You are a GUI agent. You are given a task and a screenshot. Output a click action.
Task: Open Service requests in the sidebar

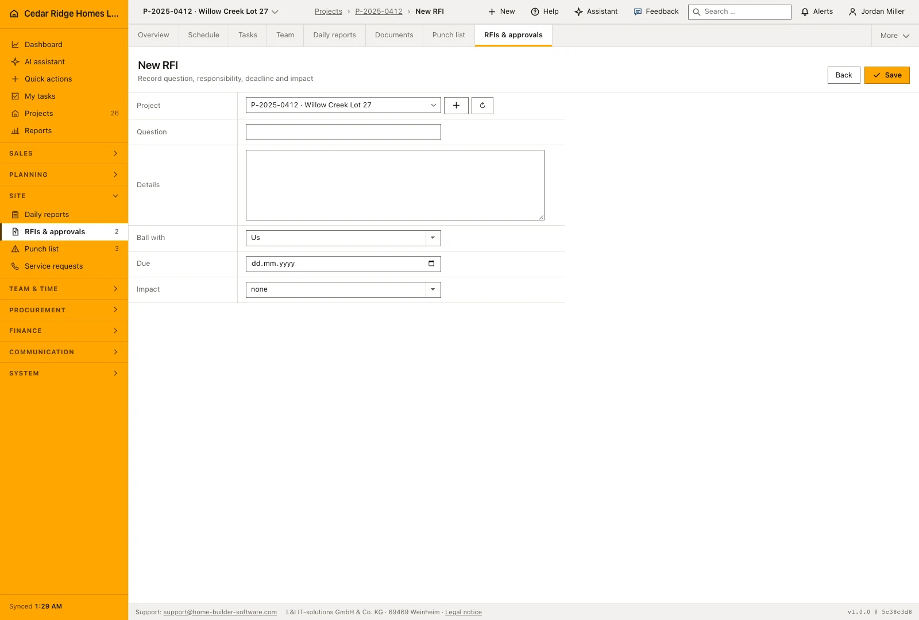(64, 266)
